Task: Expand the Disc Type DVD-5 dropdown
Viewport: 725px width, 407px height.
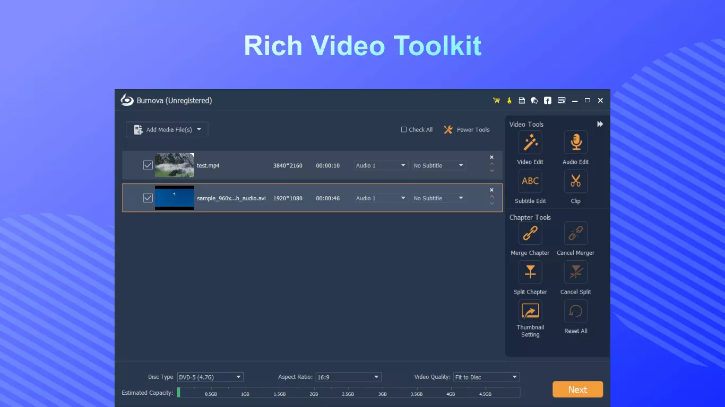Action: (x=210, y=377)
